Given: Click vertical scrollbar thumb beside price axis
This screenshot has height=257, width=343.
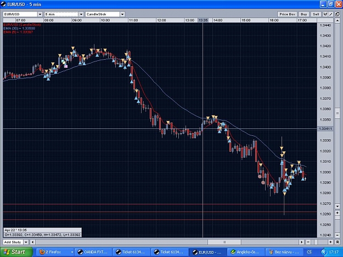Looking at the screenshot, I should (337, 113).
